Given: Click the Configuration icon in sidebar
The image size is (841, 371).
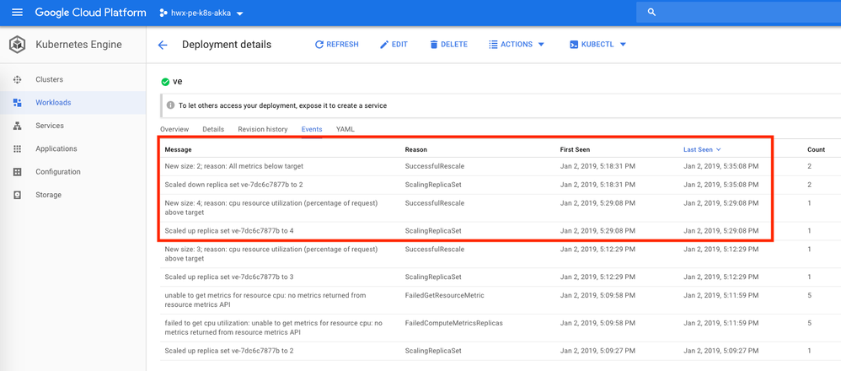Looking at the screenshot, I should coord(17,172).
